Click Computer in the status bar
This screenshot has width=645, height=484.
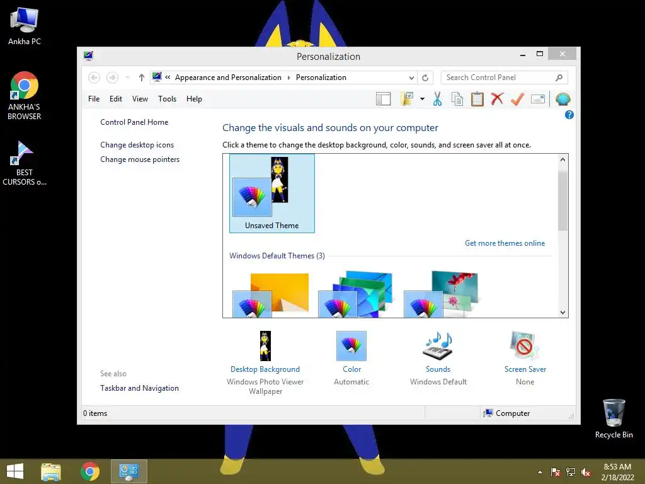click(507, 413)
